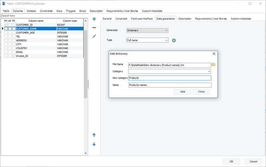This screenshot has width=266, height=167.
Task: Toggle UK checkbox for CUSTOMER_NAME
Action: 10,29
